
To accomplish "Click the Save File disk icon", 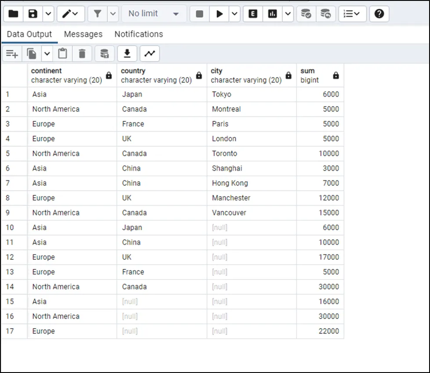I will (33, 14).
